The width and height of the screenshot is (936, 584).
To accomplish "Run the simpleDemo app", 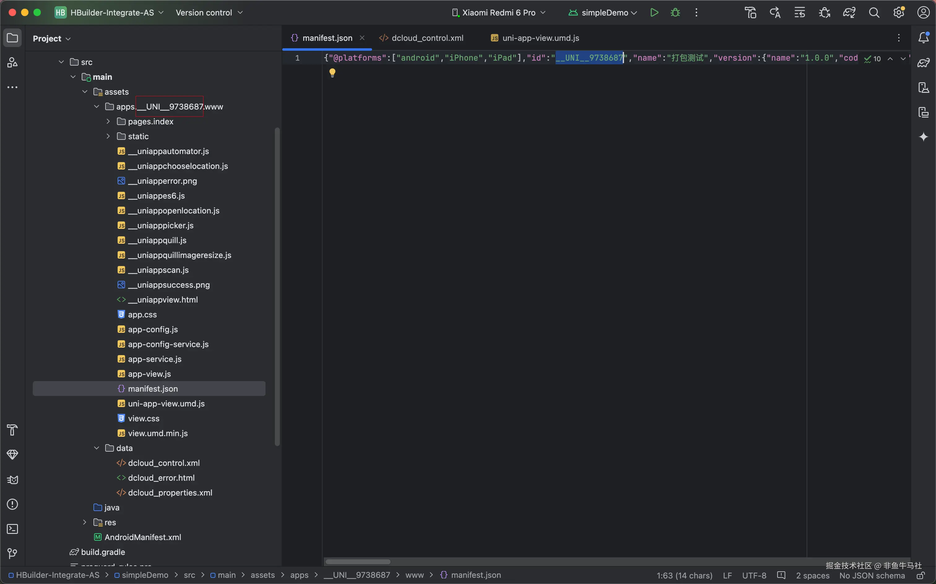I will [x=654, y=13].
